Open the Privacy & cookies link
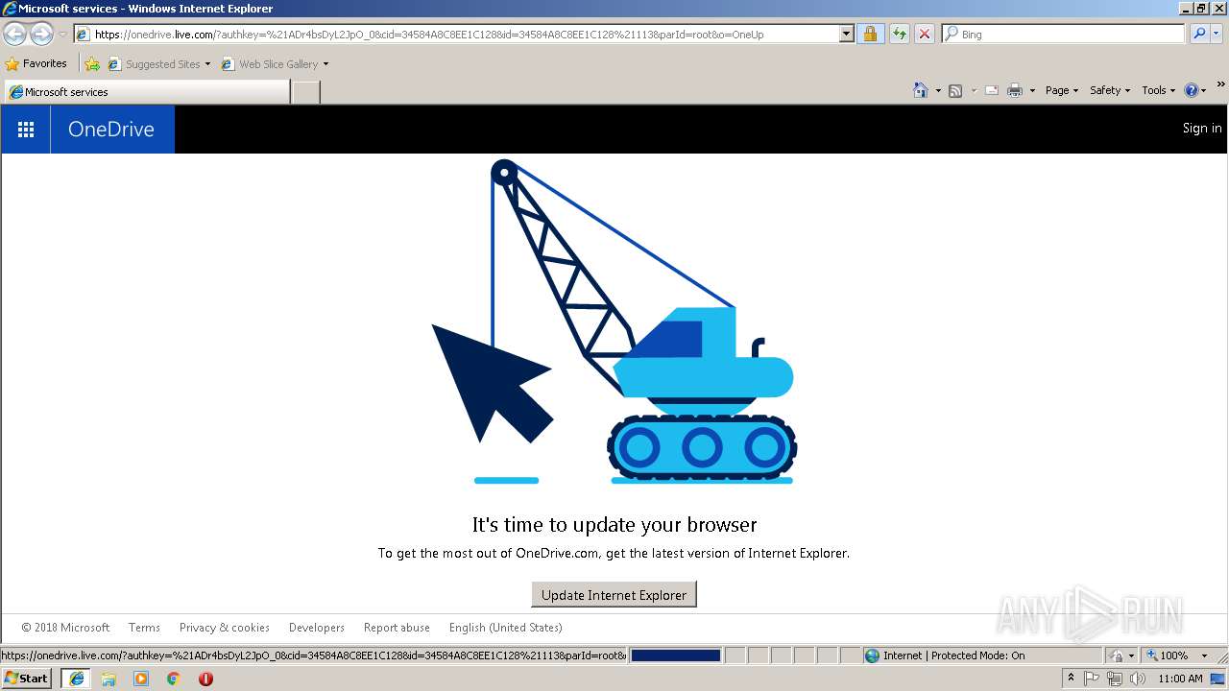The image size is (1229, 691). (225, 628)
